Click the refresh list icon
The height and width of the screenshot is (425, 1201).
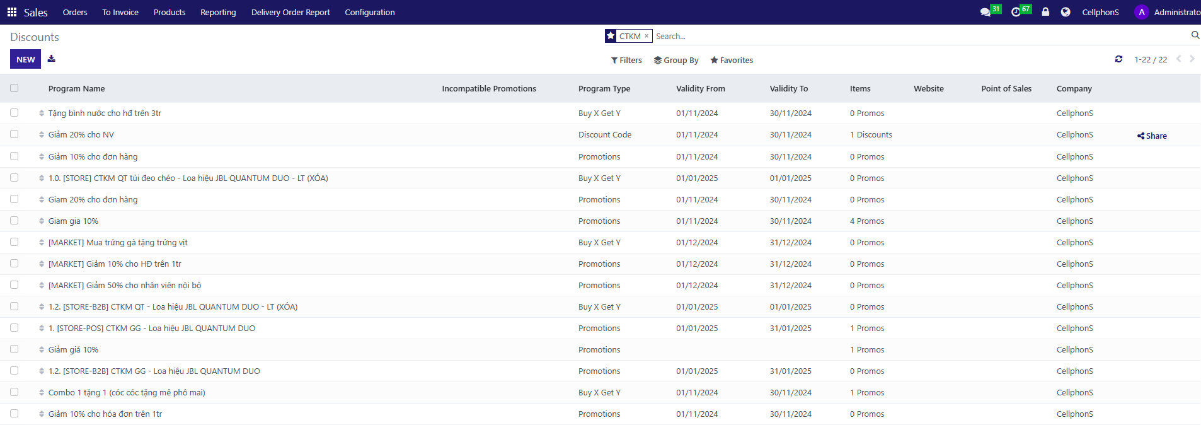coord(1118,59)
